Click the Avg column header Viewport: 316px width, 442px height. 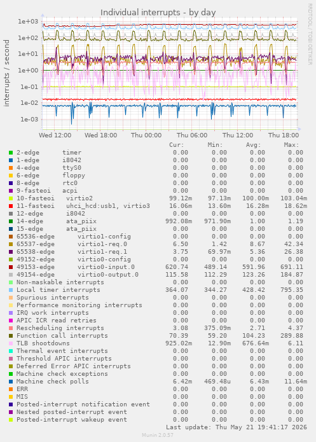254,145
